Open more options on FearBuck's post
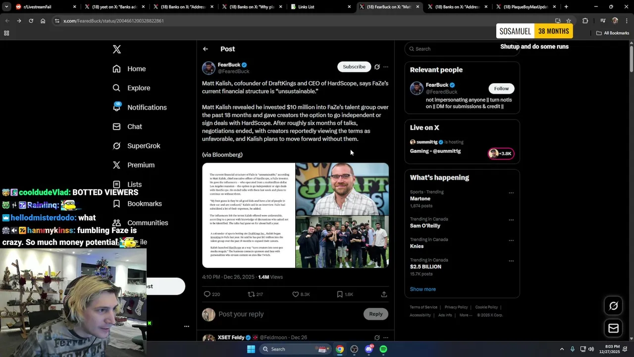The image size is (634, 357). click(x=386, y=67)
